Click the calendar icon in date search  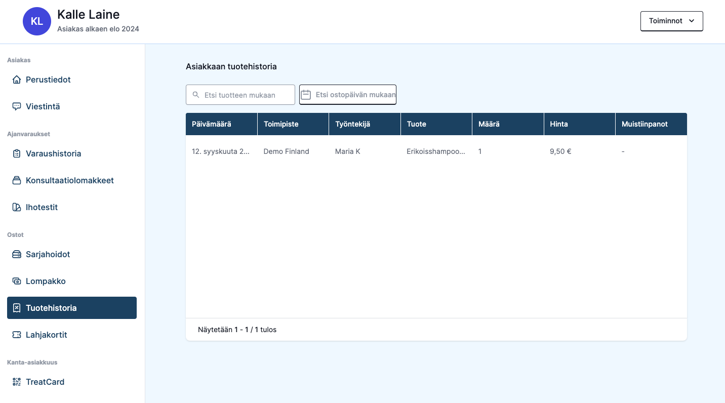306,95
